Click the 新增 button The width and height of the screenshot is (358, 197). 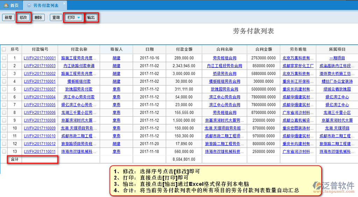click(8, 17)
